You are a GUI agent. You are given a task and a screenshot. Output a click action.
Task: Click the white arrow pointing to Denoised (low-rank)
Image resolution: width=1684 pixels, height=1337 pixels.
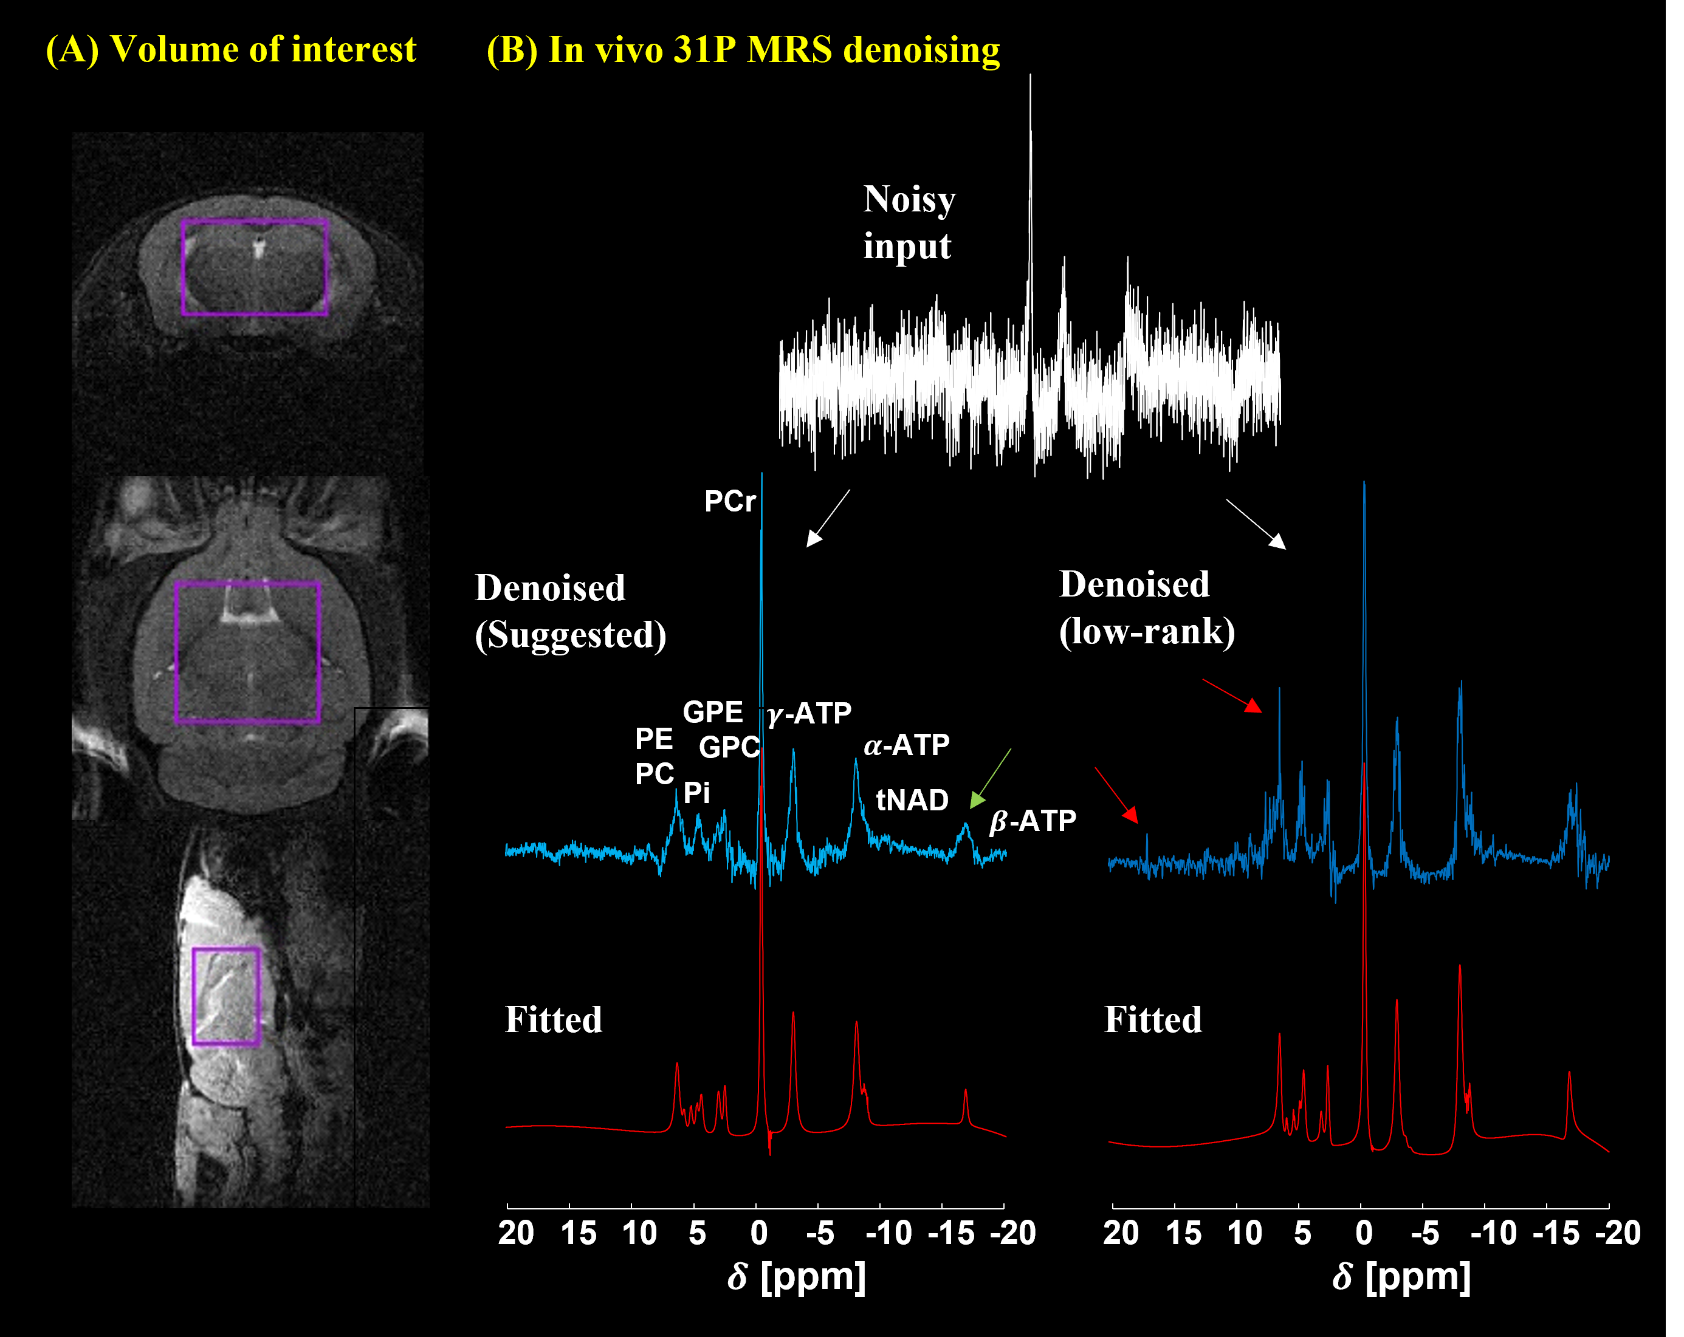1255,524
